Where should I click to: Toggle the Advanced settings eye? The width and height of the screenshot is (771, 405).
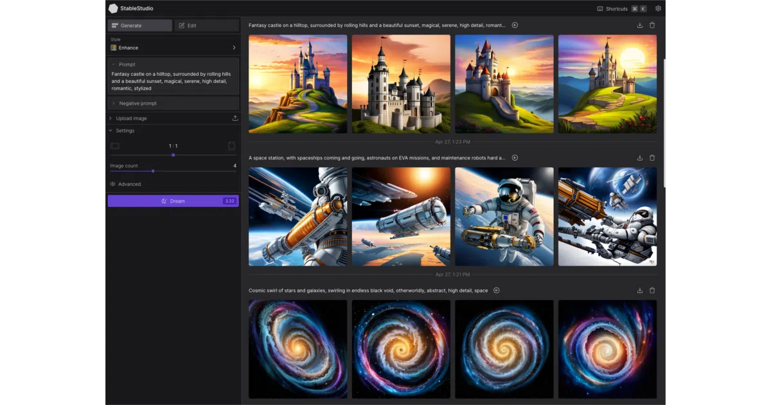point(112,184)
